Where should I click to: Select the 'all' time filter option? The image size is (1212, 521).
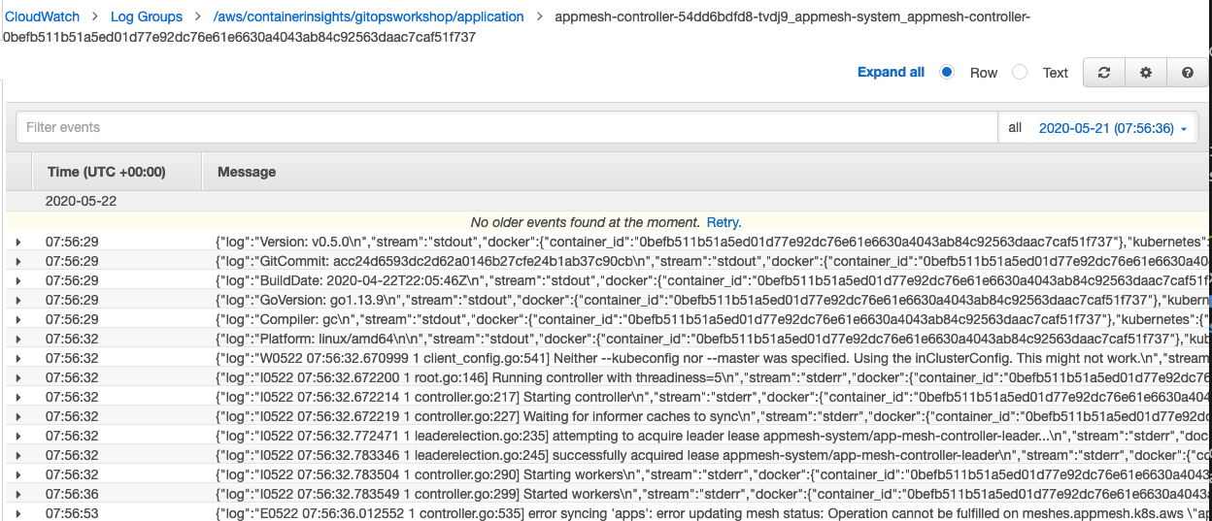[1015, 128]
